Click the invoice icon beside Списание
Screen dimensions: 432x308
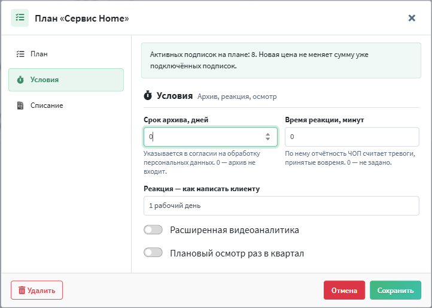[x=20, y=105]
